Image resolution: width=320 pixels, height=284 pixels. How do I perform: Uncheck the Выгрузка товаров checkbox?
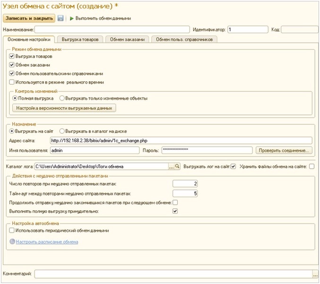tap(11, 56)
